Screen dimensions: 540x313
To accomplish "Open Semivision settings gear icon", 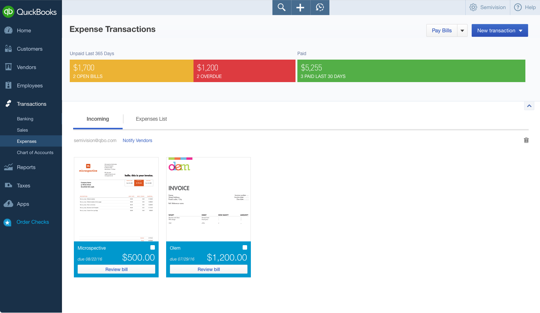I will 473,7.
